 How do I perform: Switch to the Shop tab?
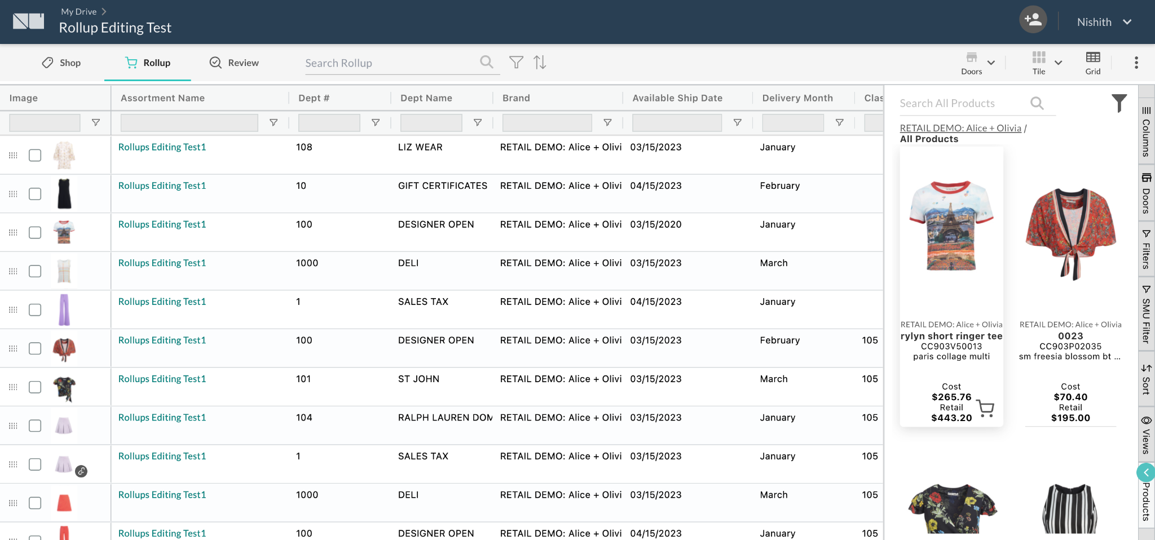pos(61,63)
